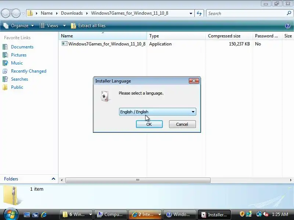
Task: Open Public favorite link
Action: click(x=17, y=87)
